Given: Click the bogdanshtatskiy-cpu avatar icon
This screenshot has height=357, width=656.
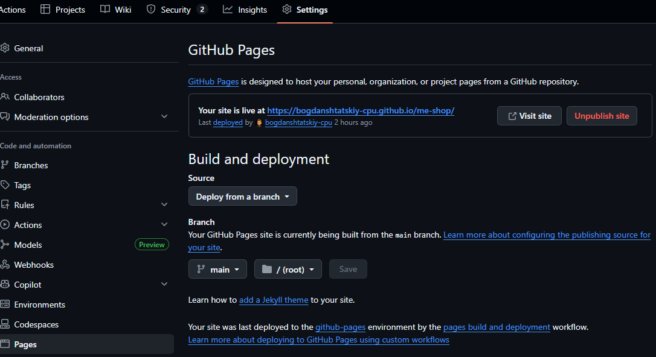Looking at the screenshot, I should click(x=259, y=123).
